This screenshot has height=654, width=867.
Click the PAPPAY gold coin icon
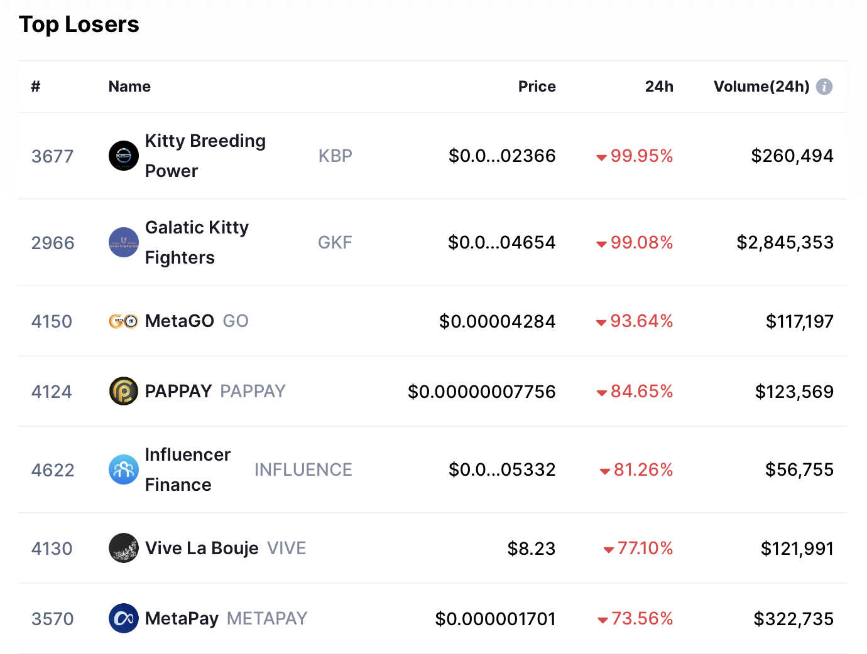click(124, 392)
